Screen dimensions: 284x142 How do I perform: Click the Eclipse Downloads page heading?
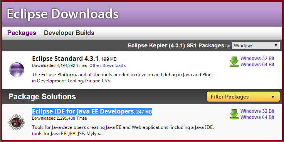(63, 14)
